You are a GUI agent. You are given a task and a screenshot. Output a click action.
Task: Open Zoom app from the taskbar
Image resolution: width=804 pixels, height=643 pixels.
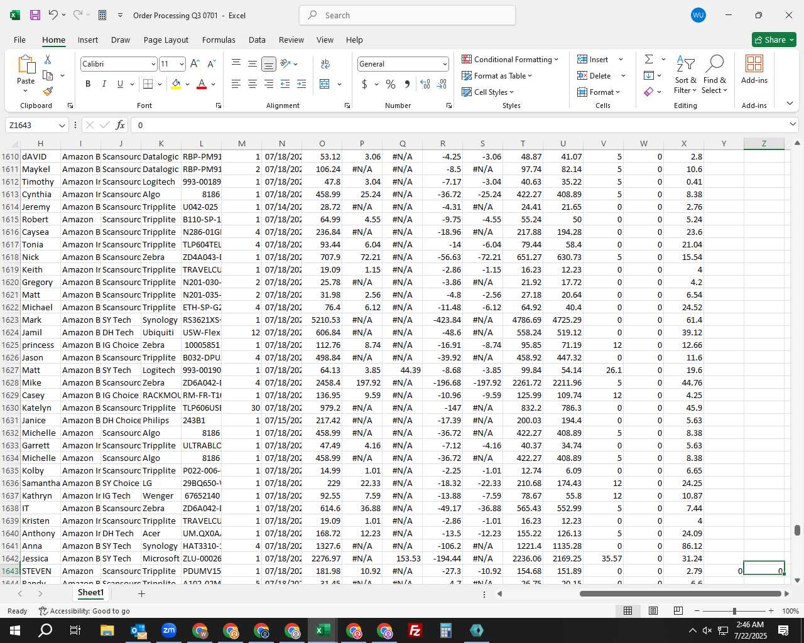point(169,630)
